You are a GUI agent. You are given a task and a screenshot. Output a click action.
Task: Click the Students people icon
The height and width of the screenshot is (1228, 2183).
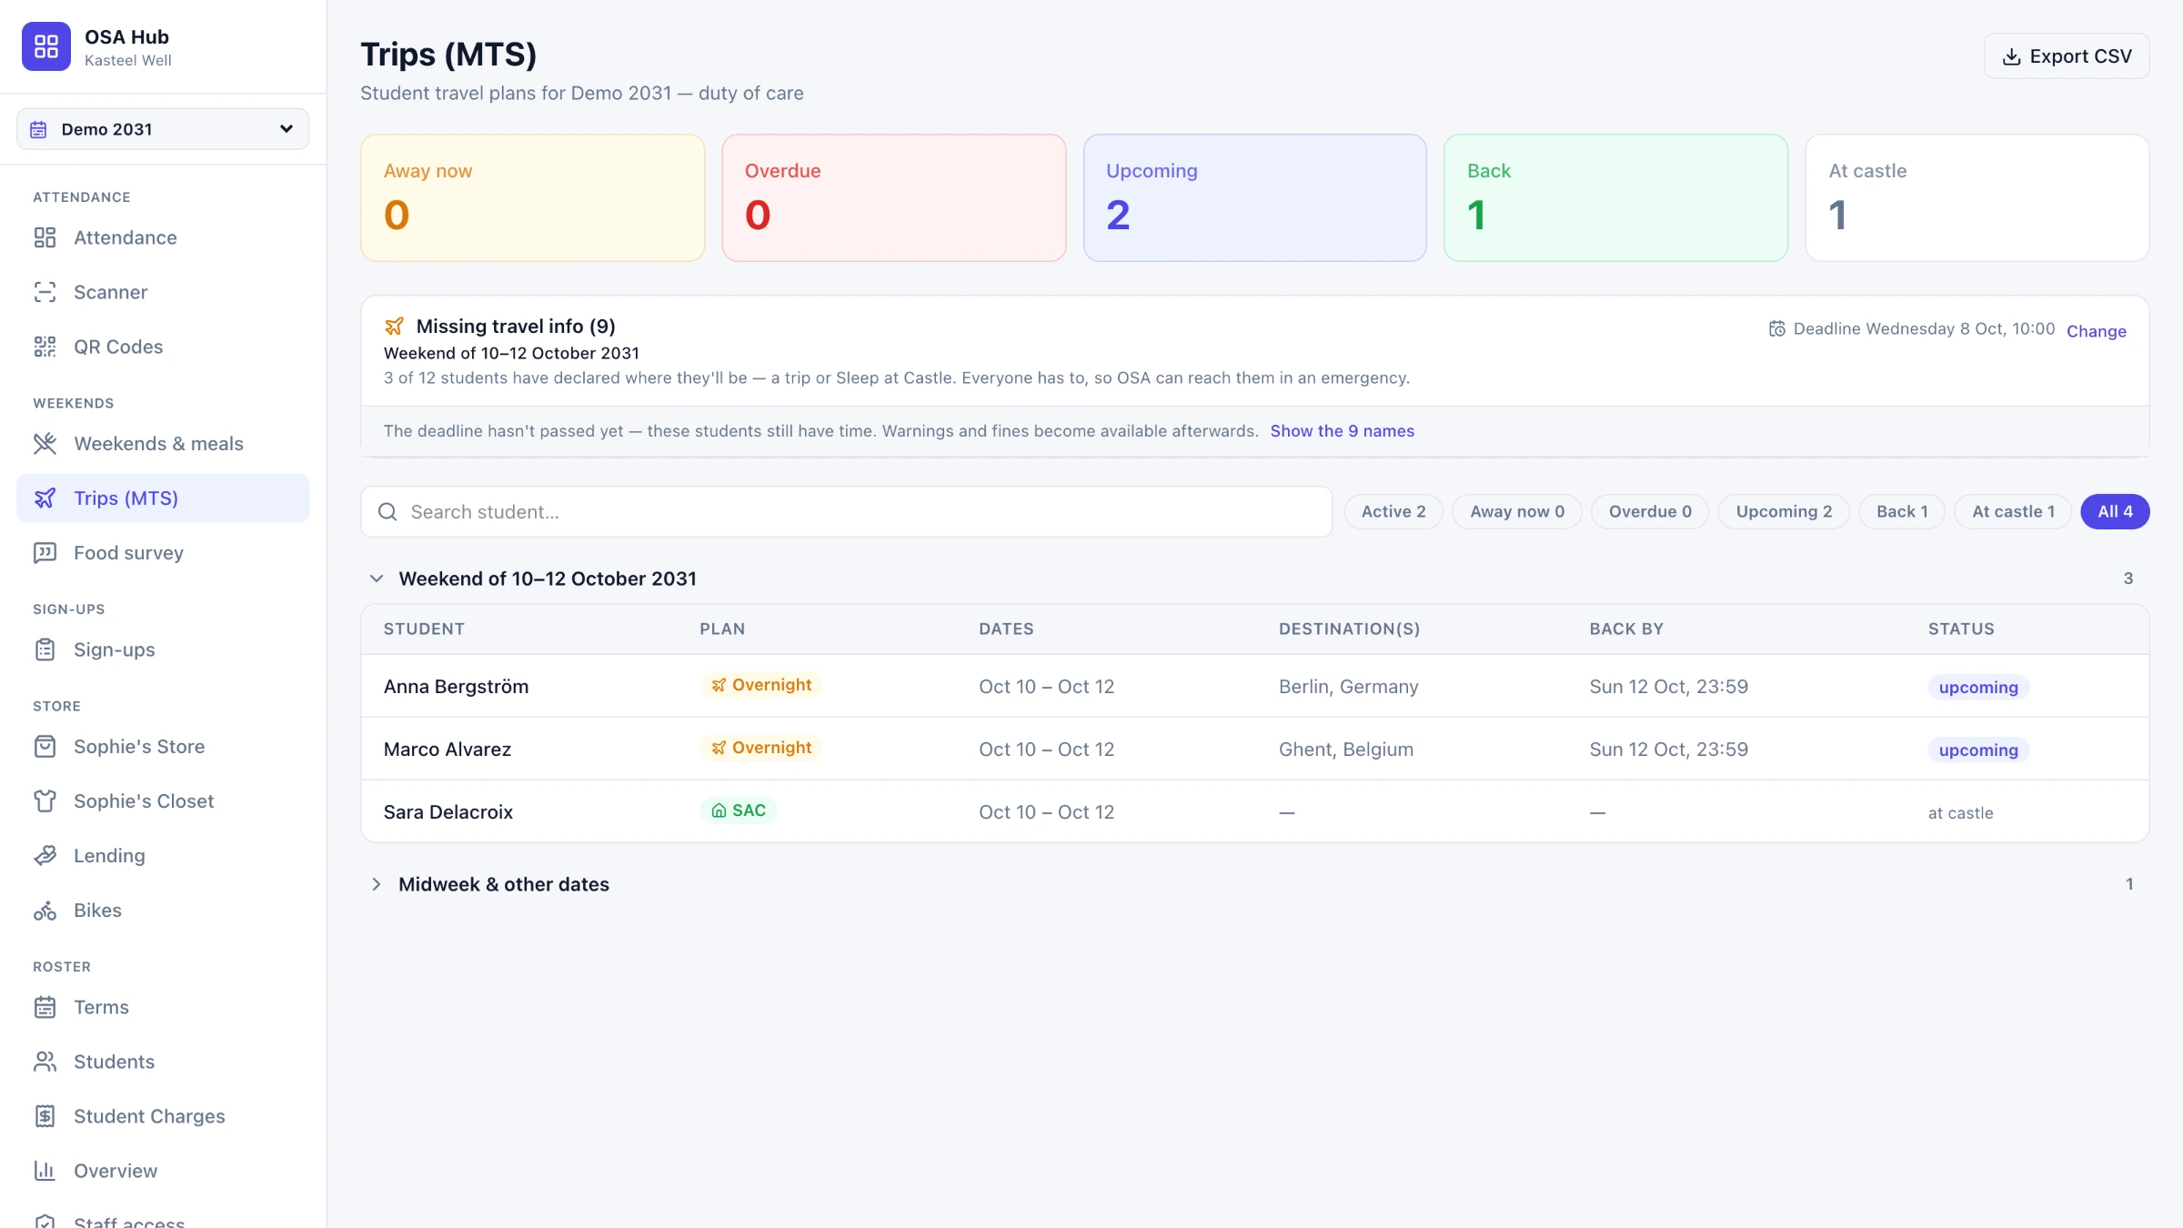[45, 1062]
